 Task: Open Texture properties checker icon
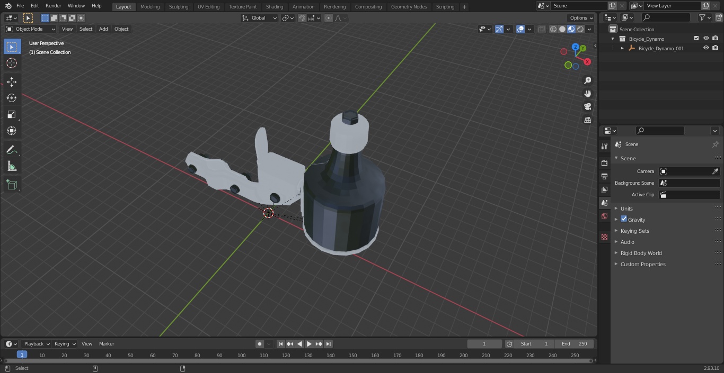[604, 236]
